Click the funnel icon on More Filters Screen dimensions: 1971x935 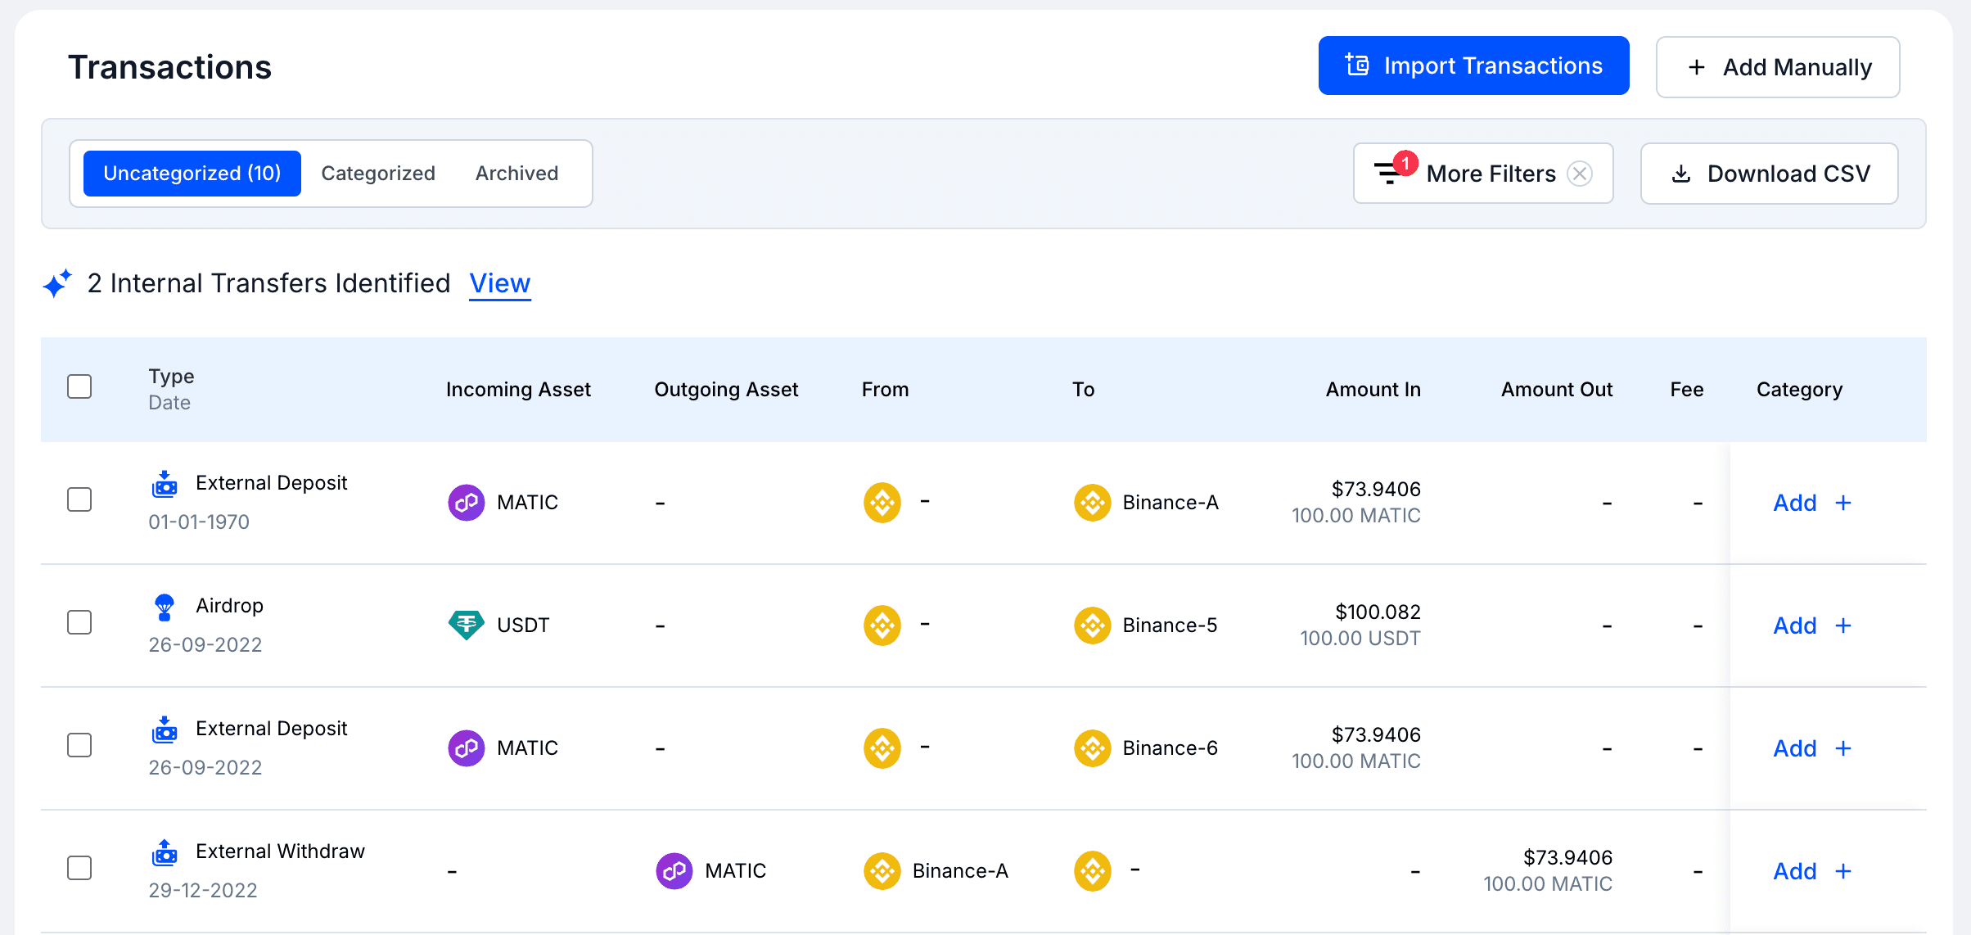[1389, 174]
